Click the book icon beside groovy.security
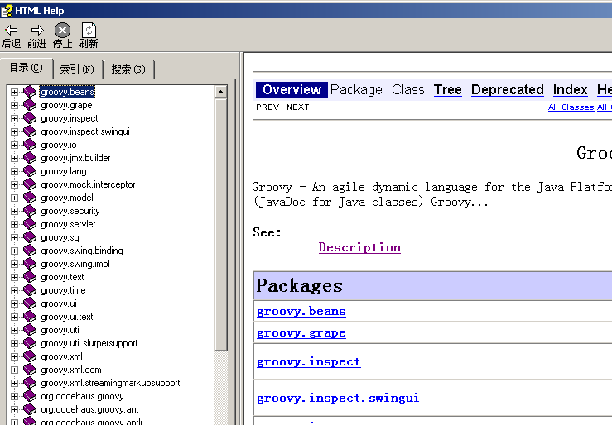Screen dimensions: 612x425 click(x=30, y=211)
